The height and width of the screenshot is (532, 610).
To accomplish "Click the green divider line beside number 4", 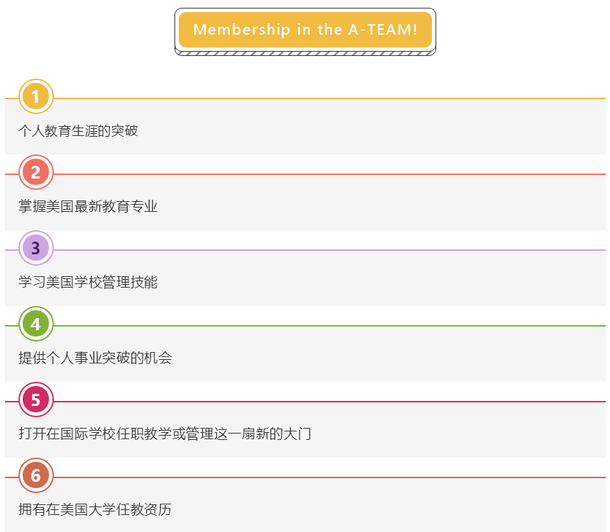I will pos(326,326).
